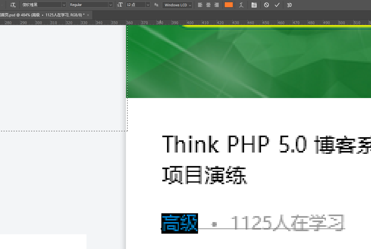Center align text
The width and height of the screenshot is (371, 249).
pos(208,5)
